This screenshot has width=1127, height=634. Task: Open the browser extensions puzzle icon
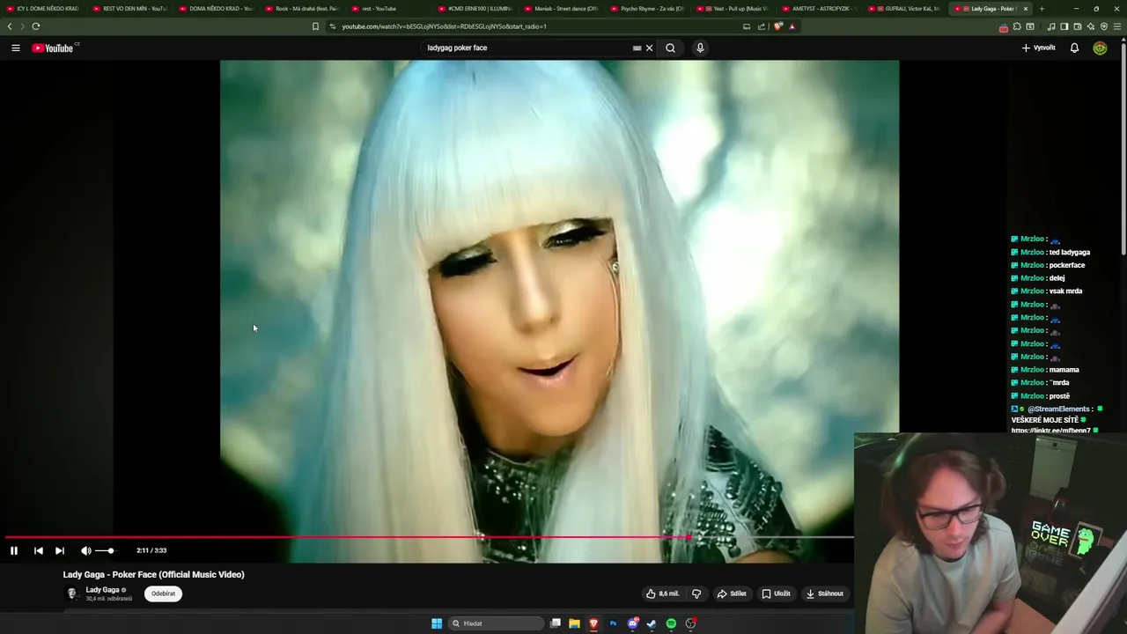pyautogui.click(x=1017, y=26)
